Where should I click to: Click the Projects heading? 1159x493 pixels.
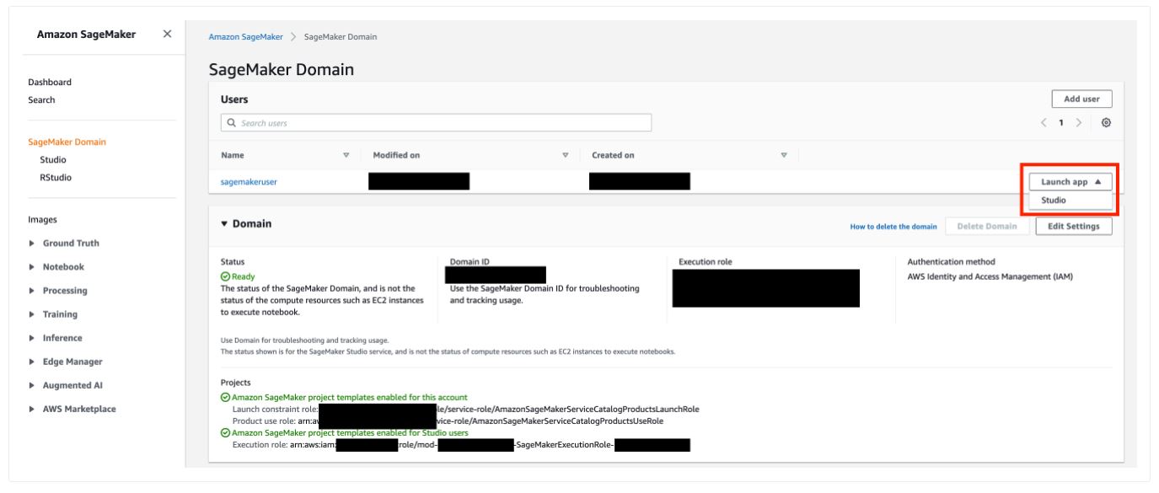point(235,383)
